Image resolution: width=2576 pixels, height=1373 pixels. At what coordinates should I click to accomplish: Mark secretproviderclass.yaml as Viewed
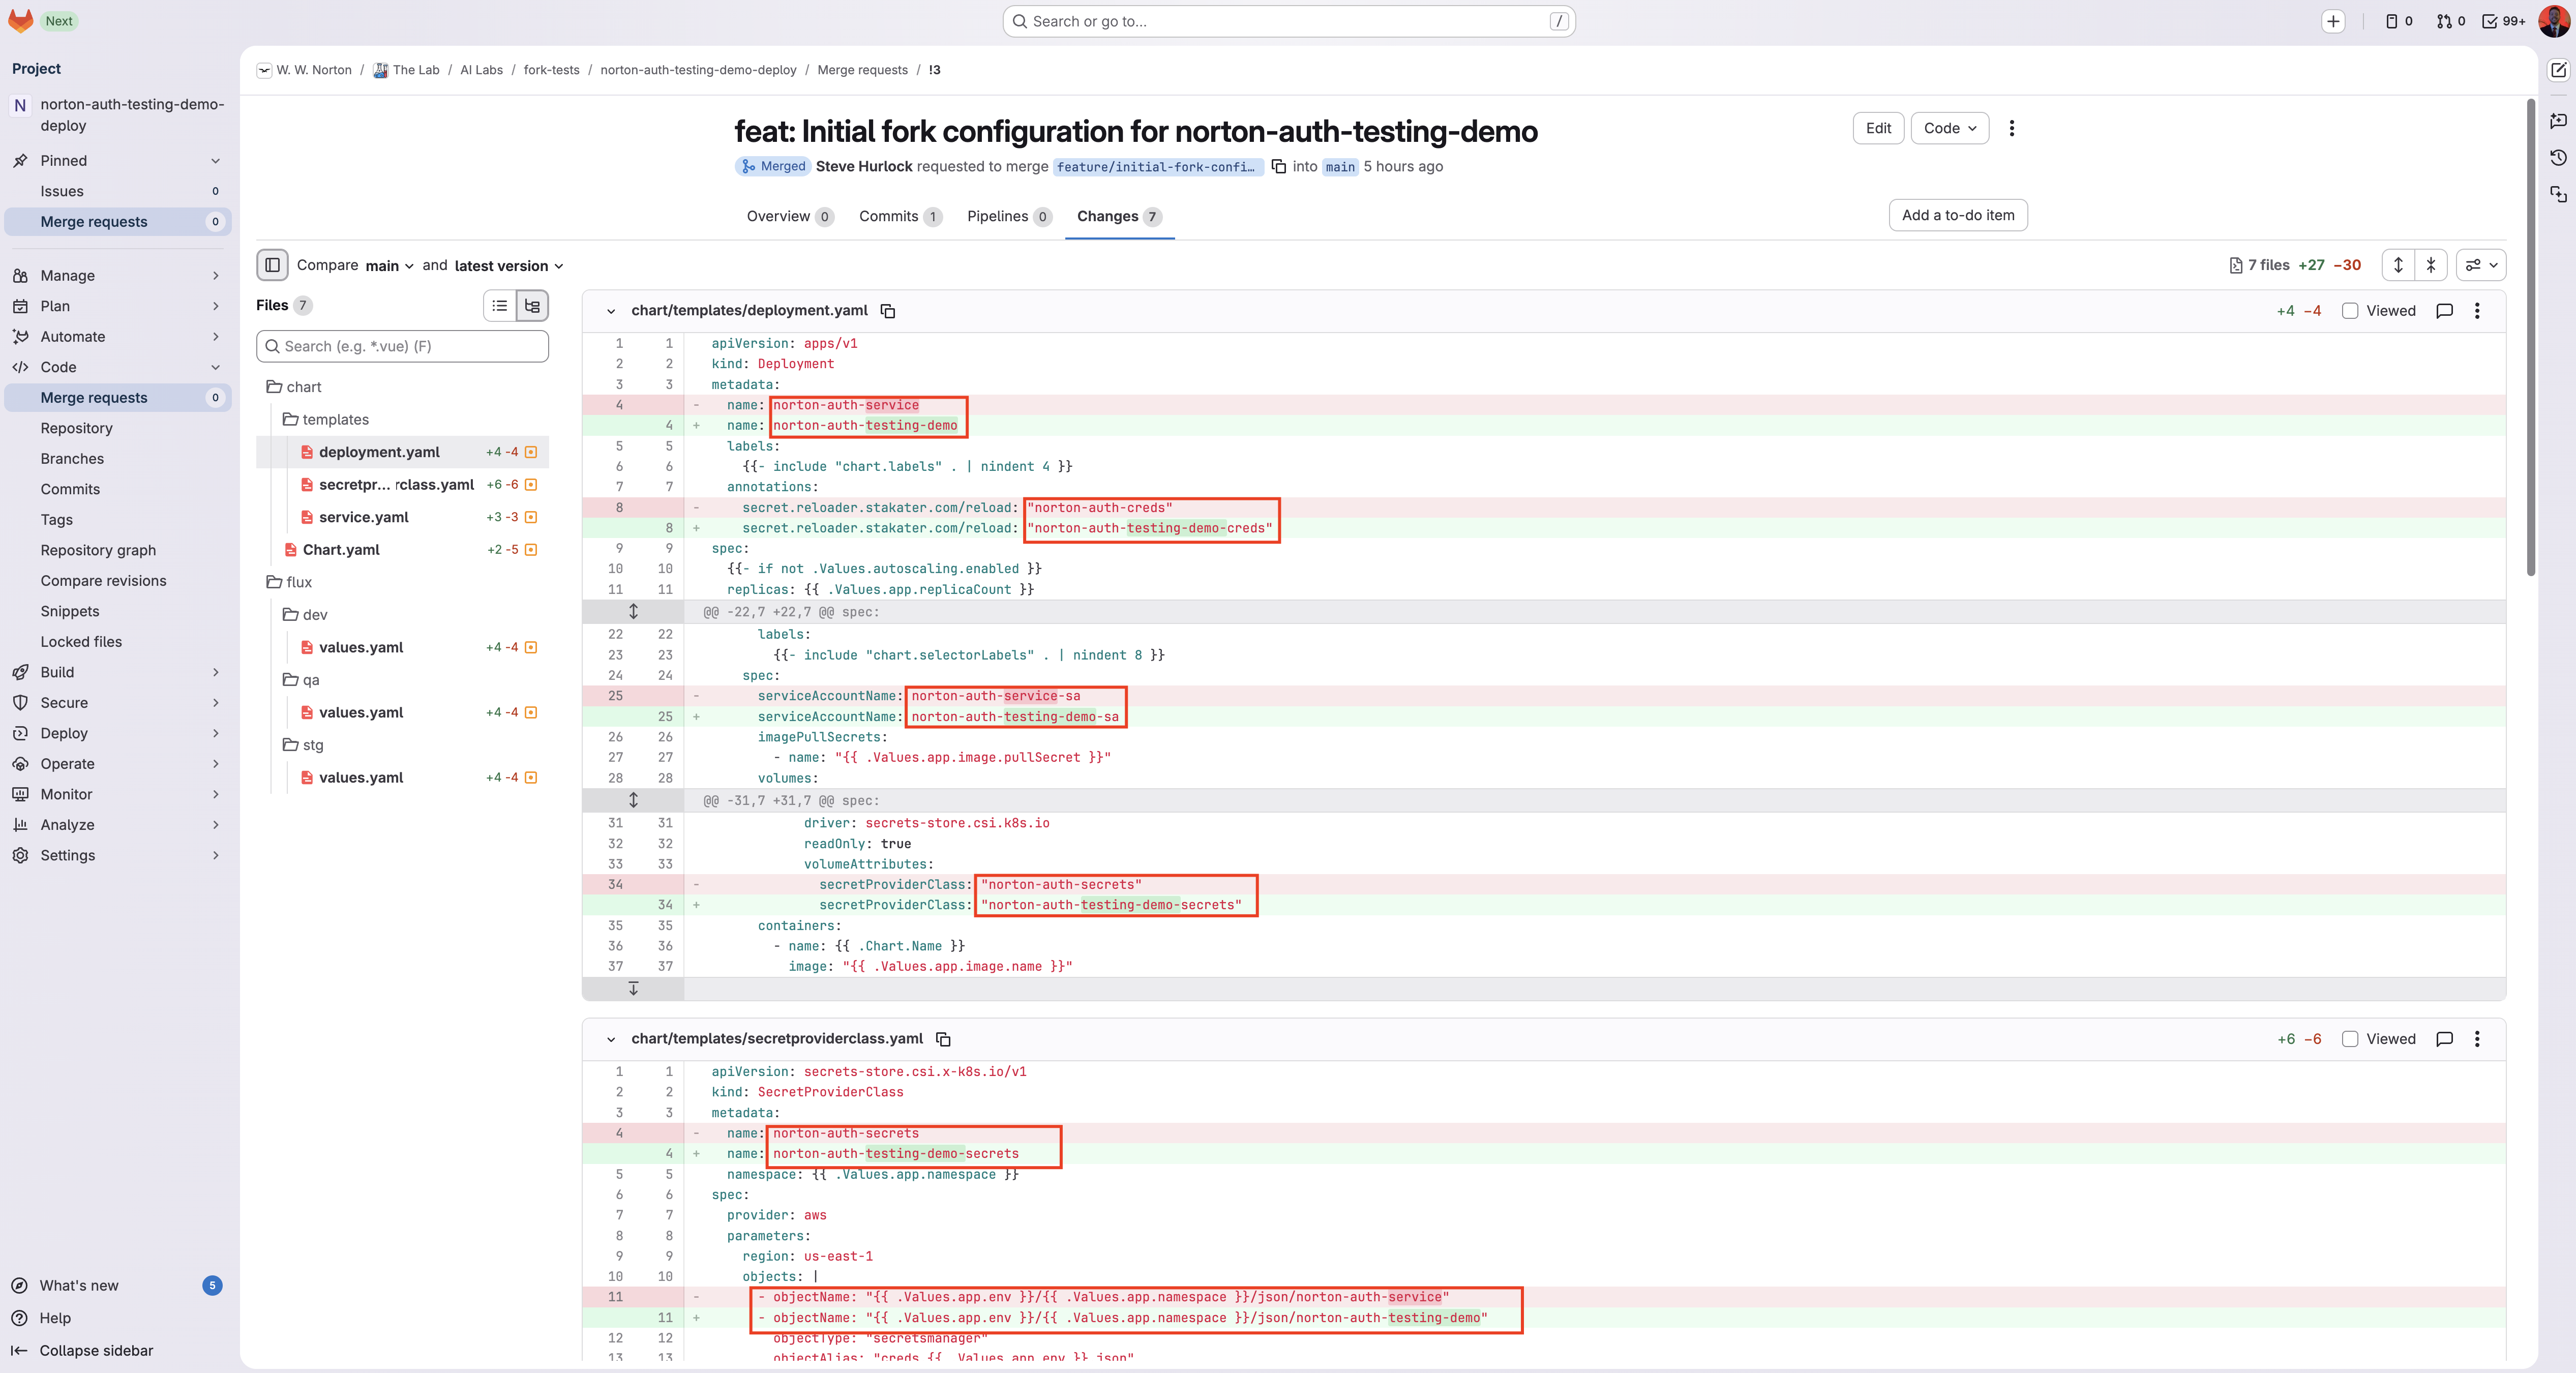2350,1040
